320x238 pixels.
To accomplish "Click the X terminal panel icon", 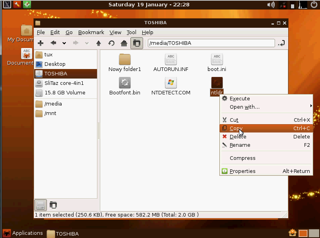I will point(7,4).
